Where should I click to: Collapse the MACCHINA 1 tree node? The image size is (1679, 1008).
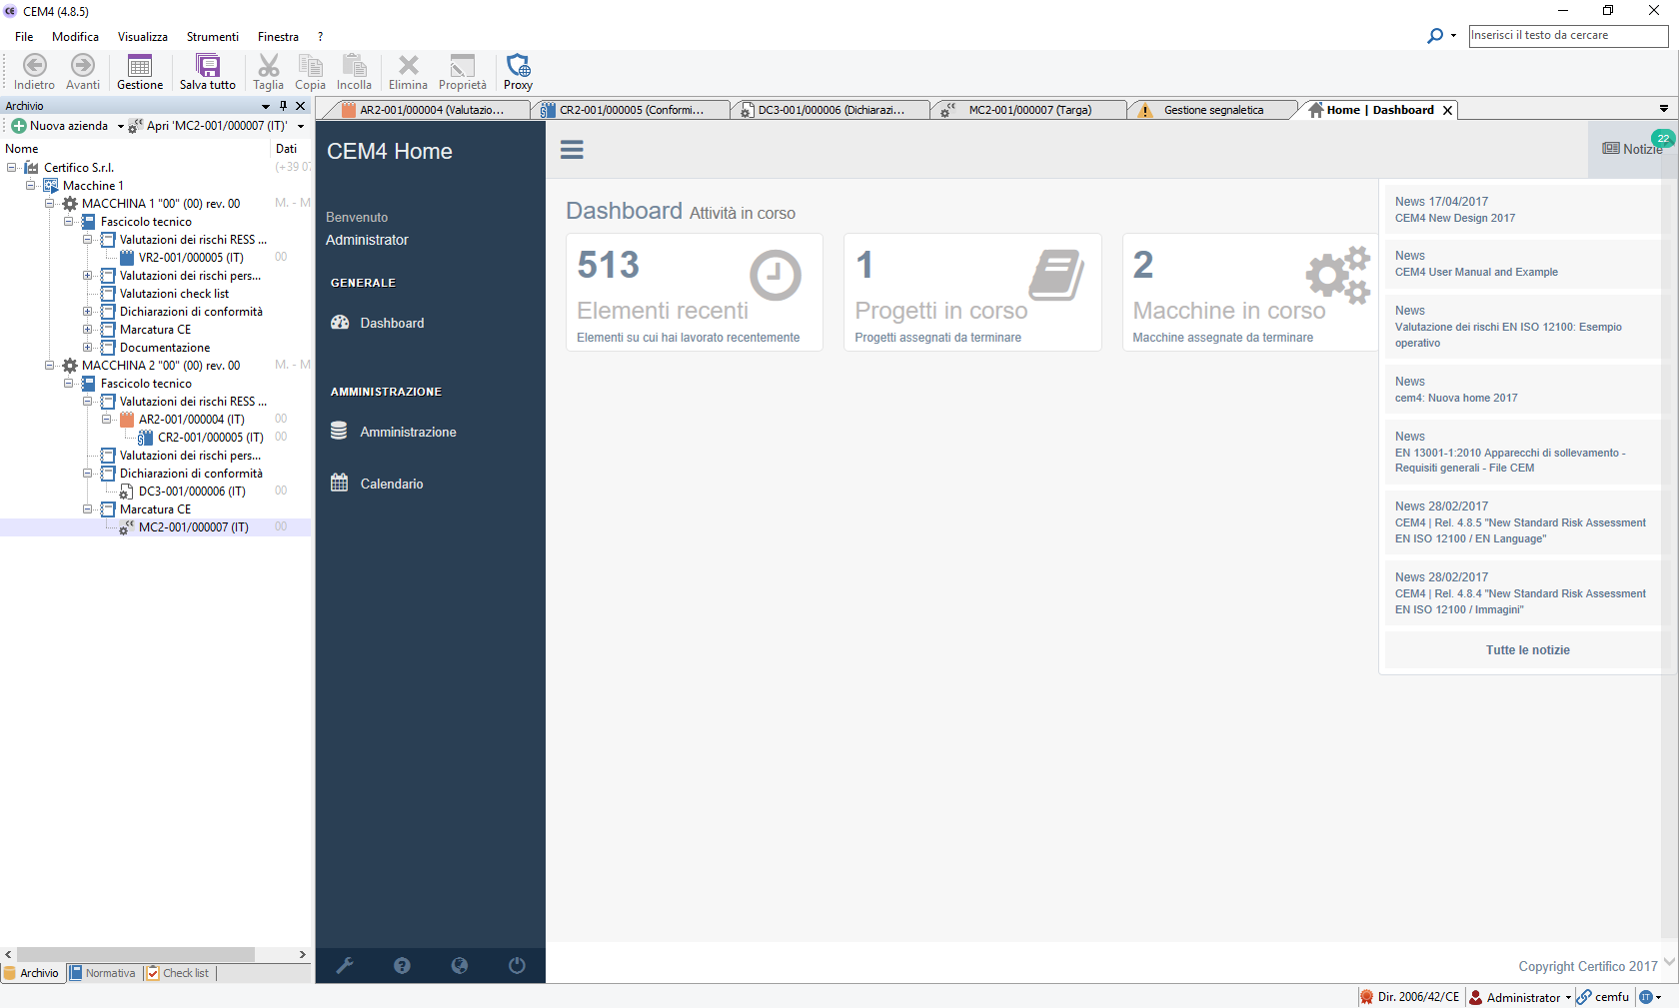point(49,204)
